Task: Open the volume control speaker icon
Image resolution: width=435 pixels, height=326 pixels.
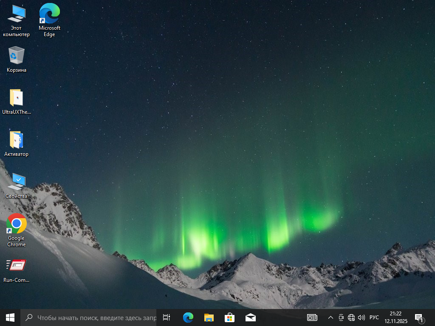Action: 362,317
